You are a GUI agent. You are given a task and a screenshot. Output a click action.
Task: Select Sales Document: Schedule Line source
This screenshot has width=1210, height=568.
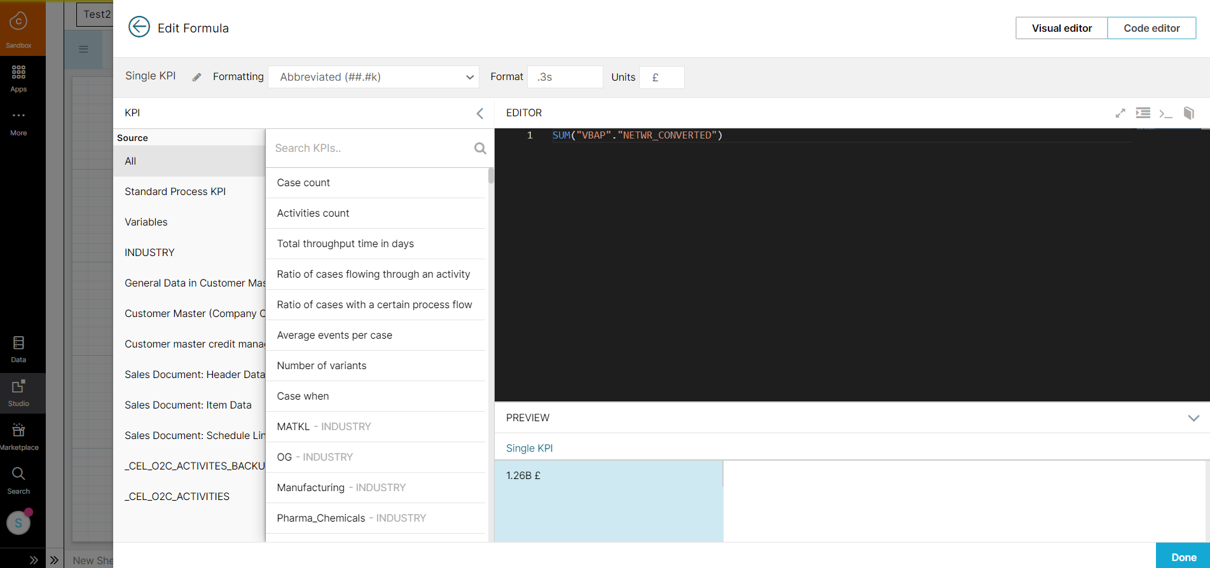(189, 435)
